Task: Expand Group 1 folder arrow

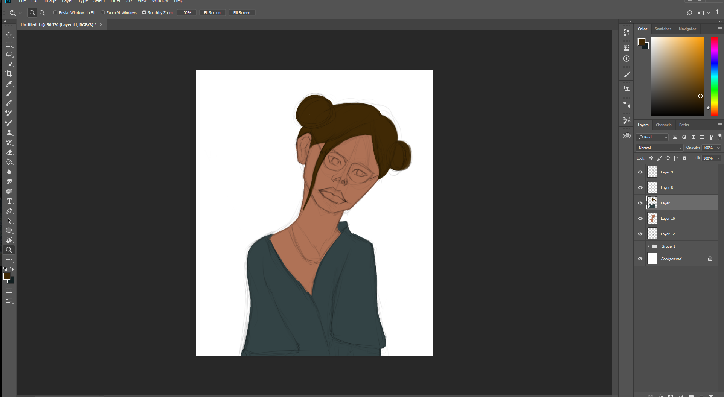Action: 648,246
